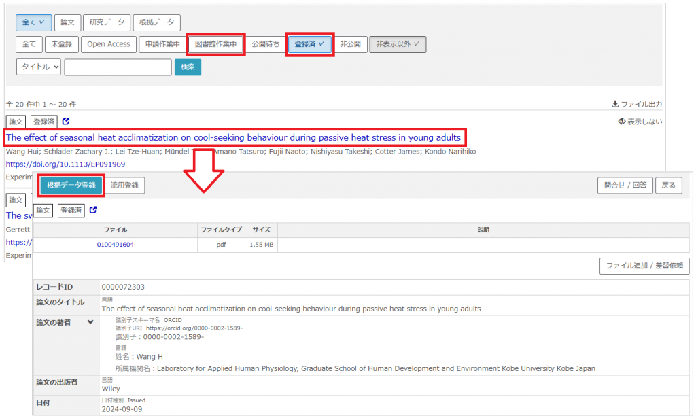Open 問合せ / 回答 in detail panel
696x418 pixels.
click(x=625, y=186)
